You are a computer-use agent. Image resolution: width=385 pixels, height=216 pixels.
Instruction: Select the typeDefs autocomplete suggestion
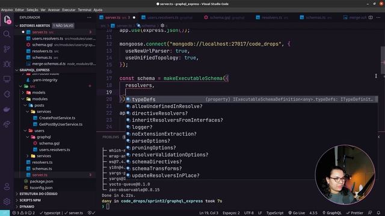click(x=251, y=100)
